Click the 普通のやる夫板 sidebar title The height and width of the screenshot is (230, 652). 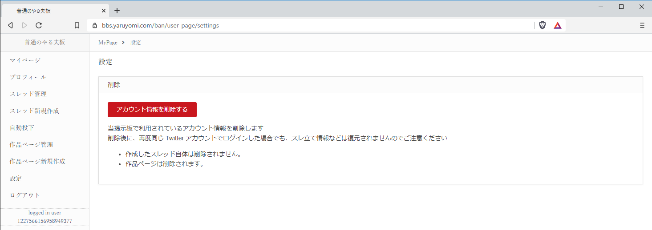45,42
